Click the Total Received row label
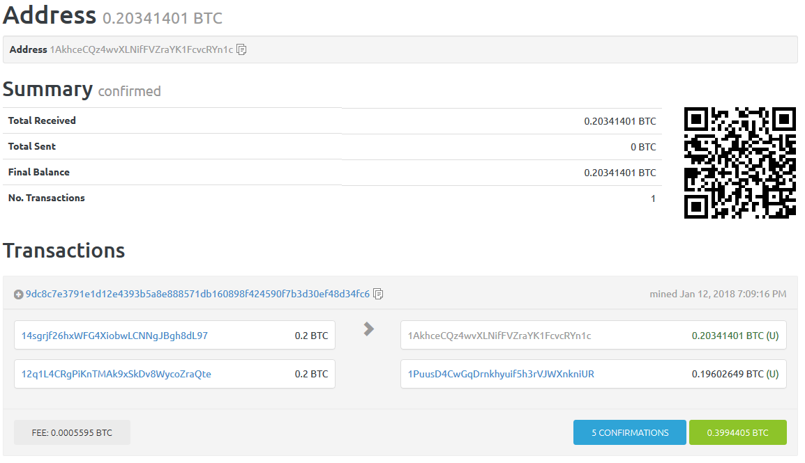The image size is (805, 463). (42, 121)
